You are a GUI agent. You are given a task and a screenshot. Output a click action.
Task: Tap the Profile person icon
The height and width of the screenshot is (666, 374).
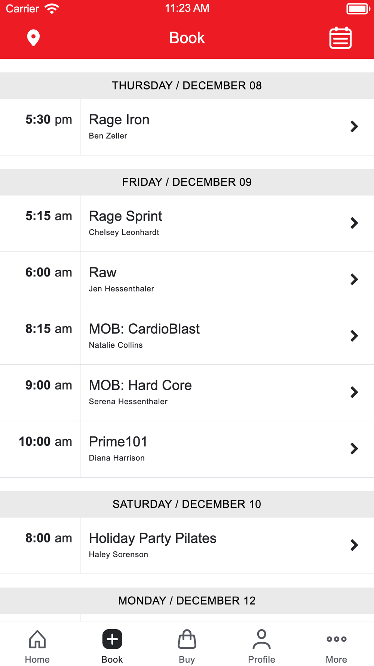pyautogui.click(x=261, y=639)
